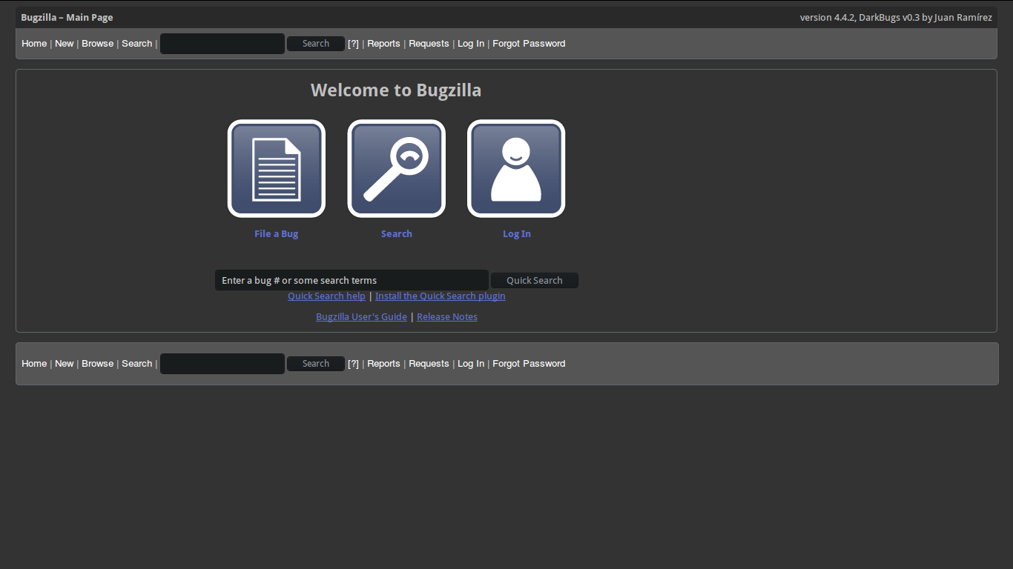Click the [?] help link in top bar

pos(353,44)
